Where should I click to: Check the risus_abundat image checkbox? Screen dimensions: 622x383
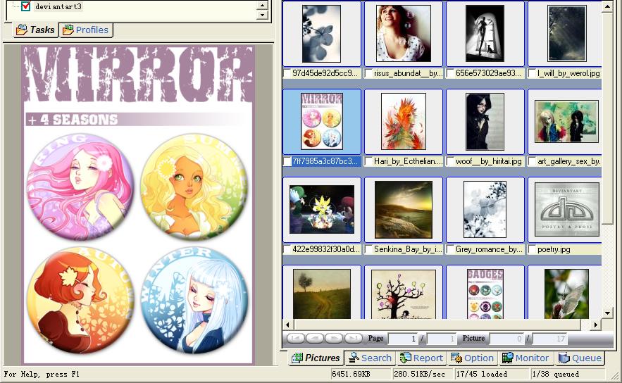point(369,73)
